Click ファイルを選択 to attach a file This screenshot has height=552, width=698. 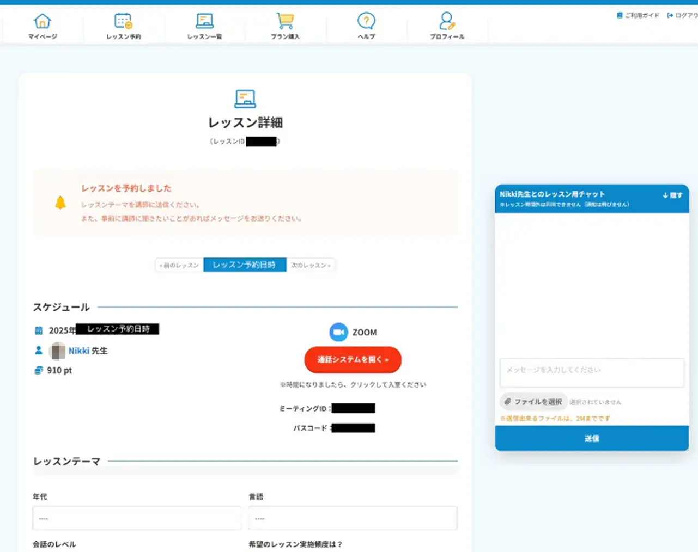click(x=533, y=402)
